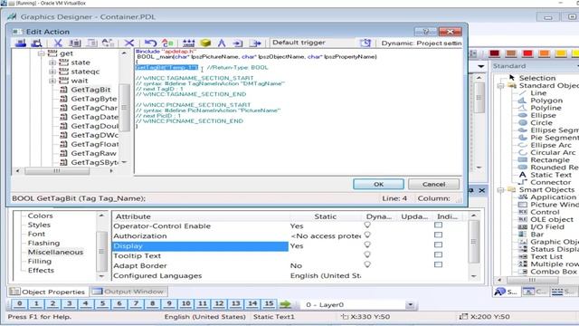Collapse the Smart Objects tree node
The image size is (579, 326).
(x=500, y=190)
